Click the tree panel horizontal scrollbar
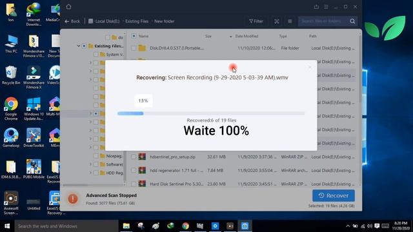This screenshot has width=413, height=232. (75, 185)
